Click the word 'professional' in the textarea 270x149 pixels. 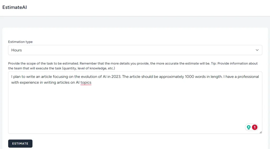(248, 77)
